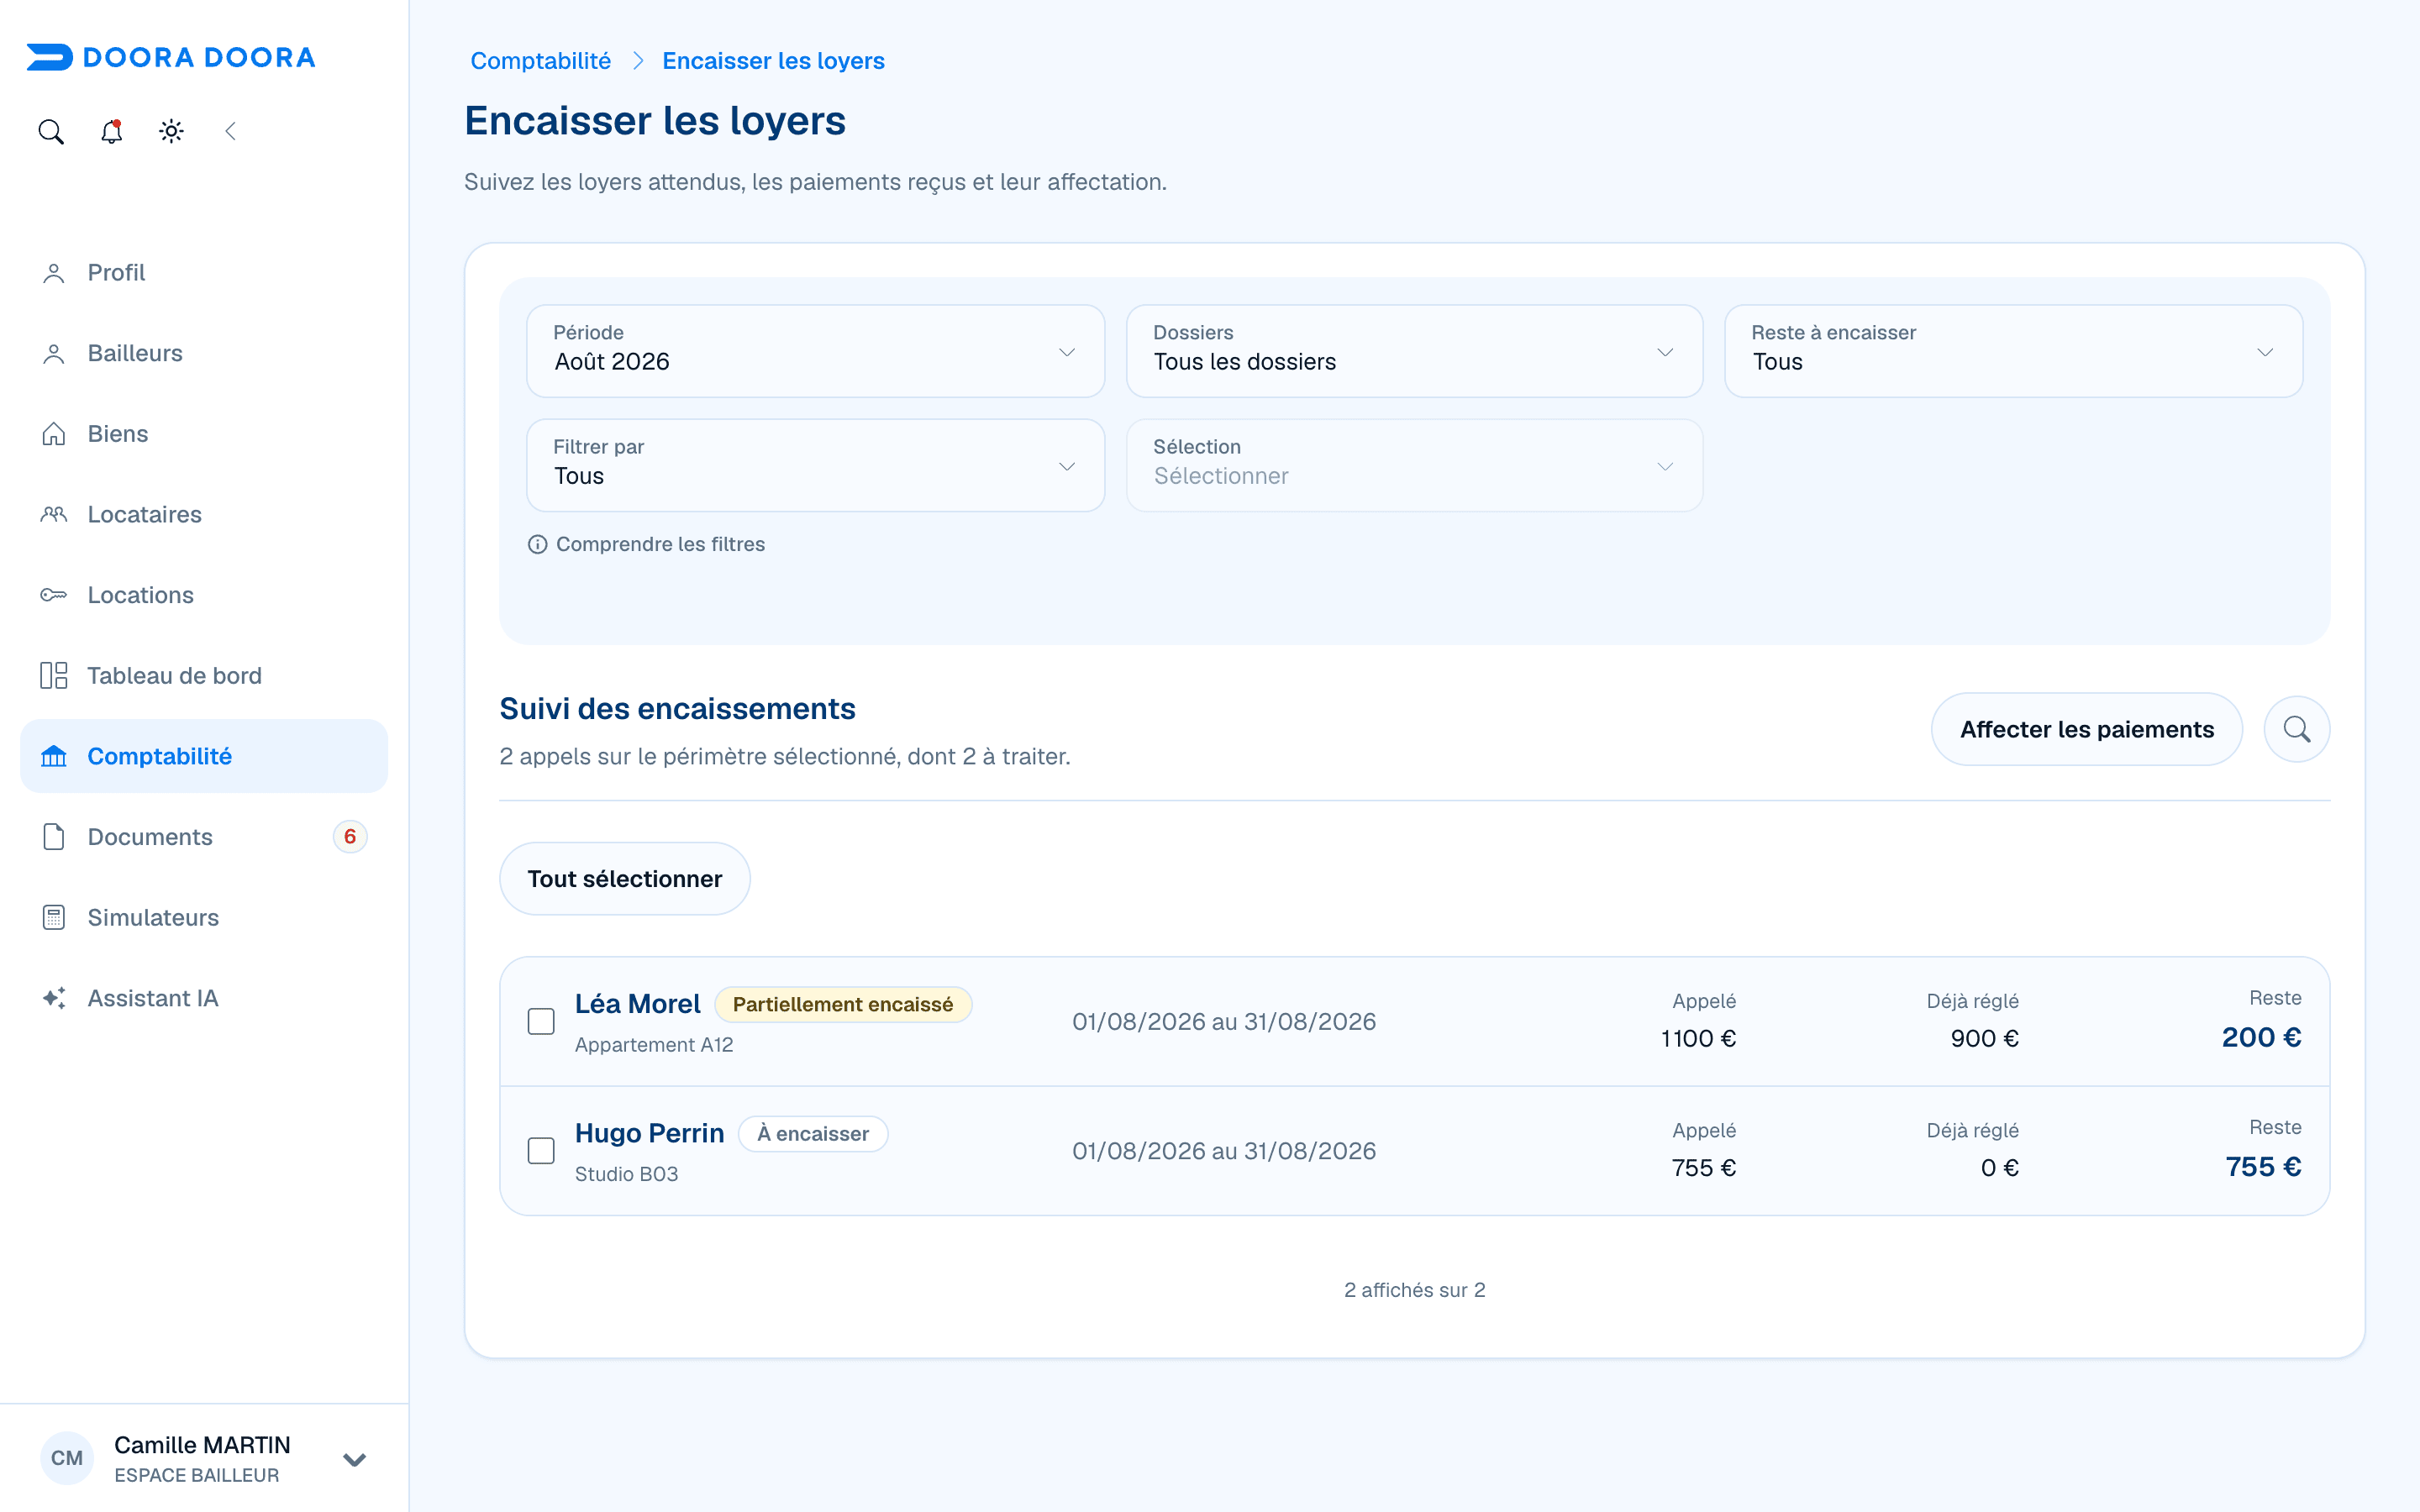Click the Hugo Perrin name

click(x=649, y=1133)
